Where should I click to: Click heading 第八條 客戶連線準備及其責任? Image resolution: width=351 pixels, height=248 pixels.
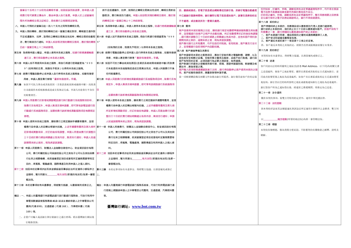[x=193, y=51]
